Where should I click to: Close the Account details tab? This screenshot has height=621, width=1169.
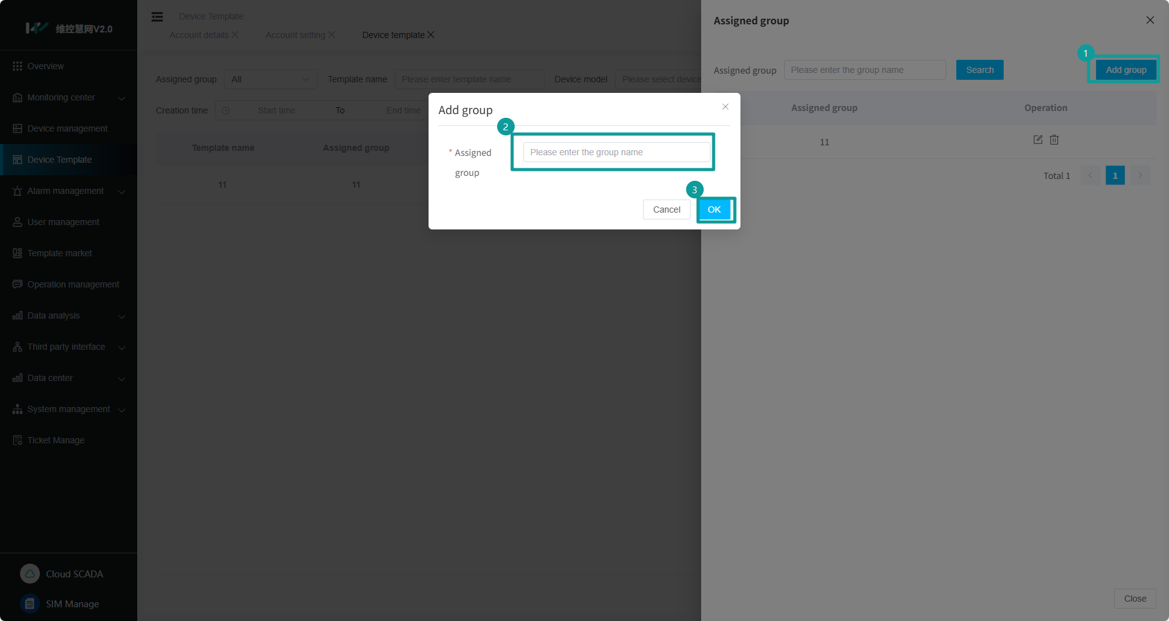coord(235,35)
